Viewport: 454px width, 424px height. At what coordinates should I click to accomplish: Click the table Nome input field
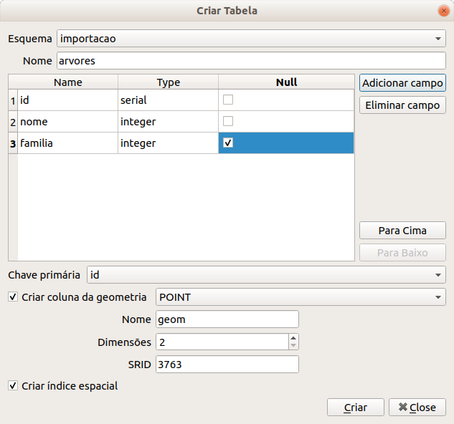251,61
